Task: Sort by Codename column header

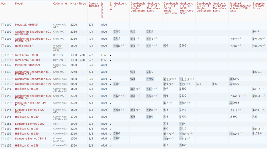Action: click(60, 3)
